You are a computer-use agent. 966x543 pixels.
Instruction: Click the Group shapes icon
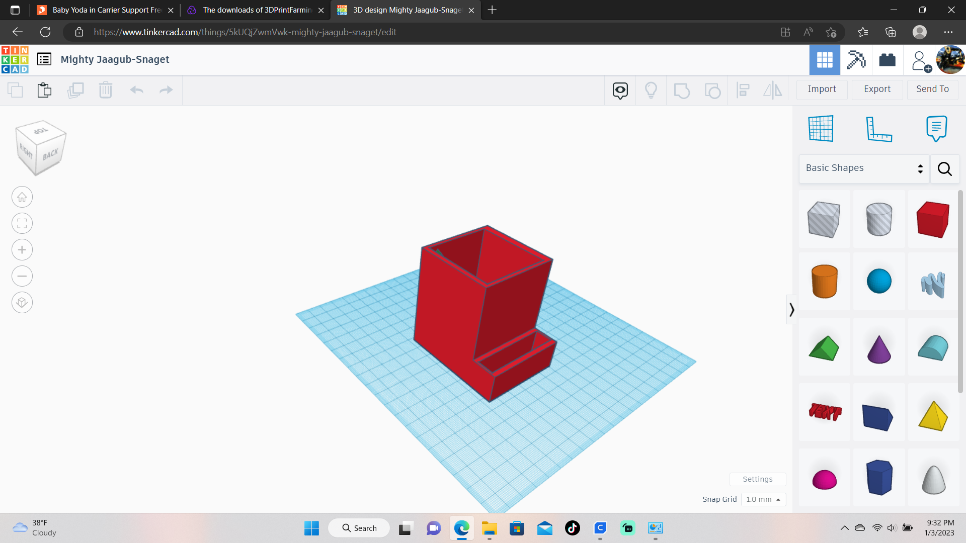(682, 90)
